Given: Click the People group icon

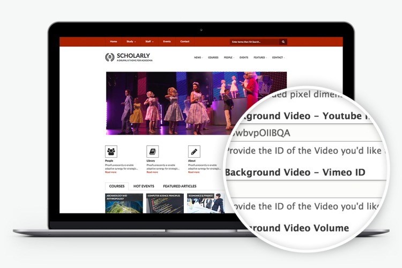Looking at the screenshot, I should 111,151.
